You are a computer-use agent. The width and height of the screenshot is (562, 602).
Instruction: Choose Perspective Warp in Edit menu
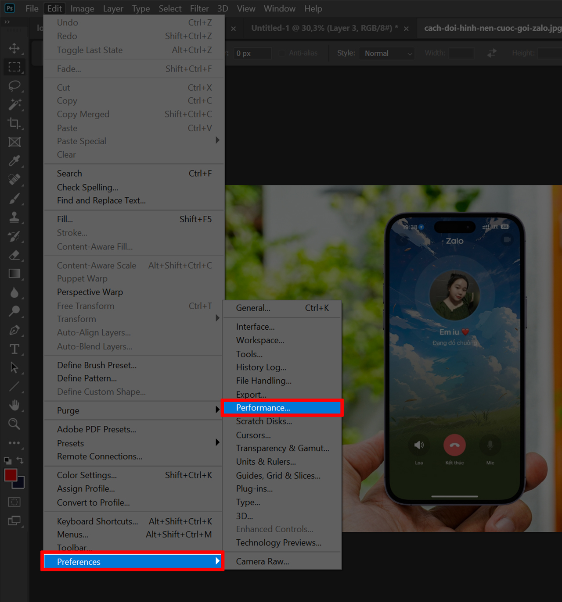pyautogui.click(x=134, y=292)
